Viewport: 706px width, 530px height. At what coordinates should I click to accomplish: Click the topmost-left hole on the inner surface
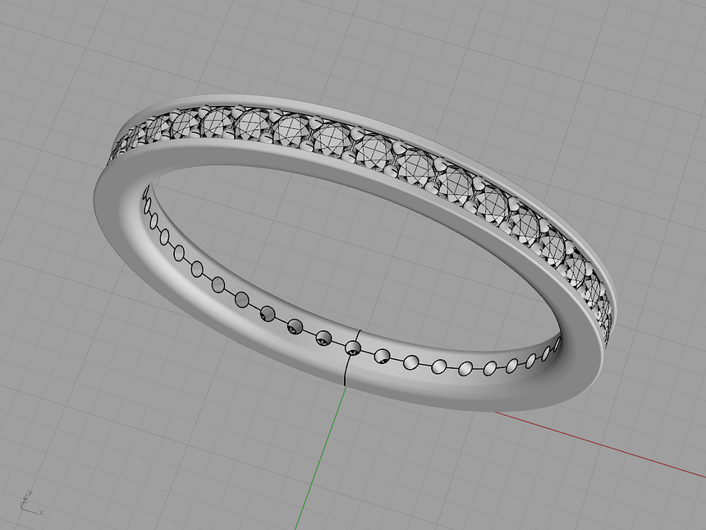[x=147, y=193]
